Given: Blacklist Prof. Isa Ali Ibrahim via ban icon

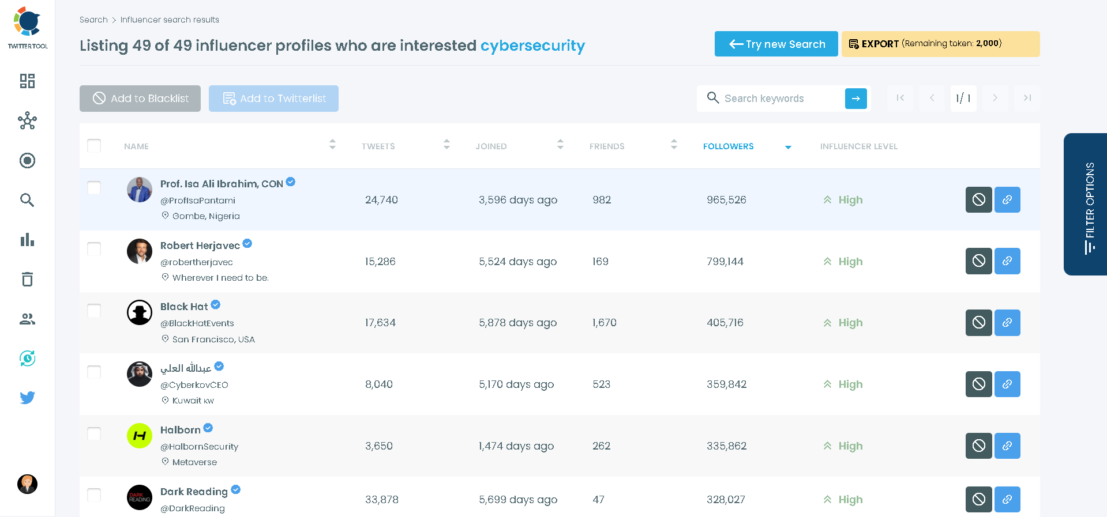Looking at the screenshot, I should coord(978,199).
